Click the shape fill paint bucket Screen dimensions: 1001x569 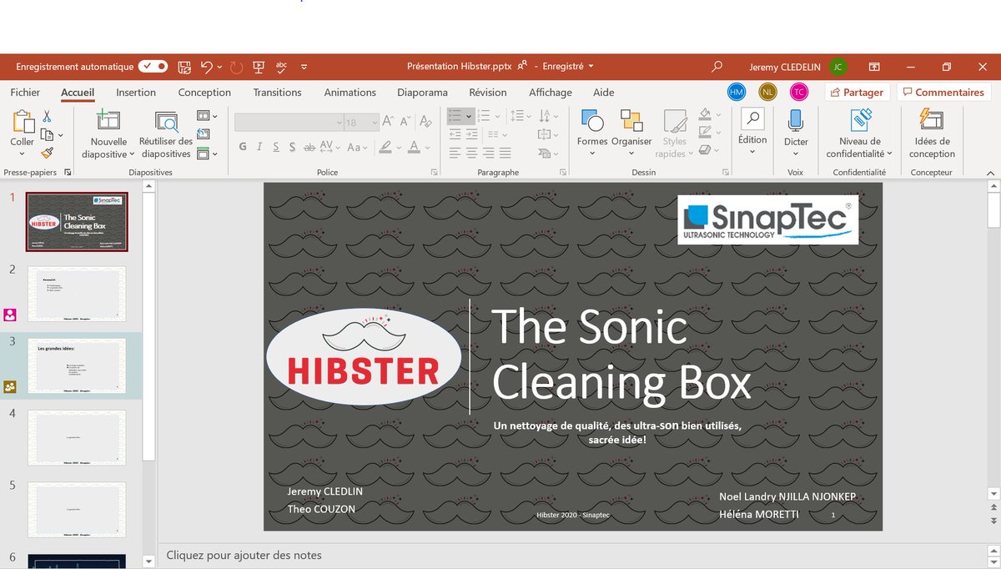[705, 114]
